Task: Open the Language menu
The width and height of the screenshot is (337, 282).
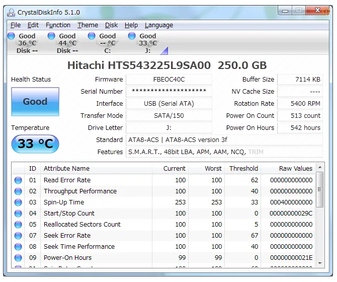Action: click(x=159, y=25)
